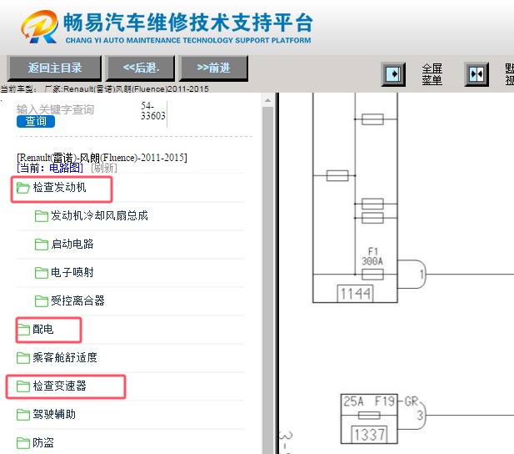This screenshot has width=514, height=454.
Task: Expand the 乘客舱舒适度 folder
Action: click(x=65, y=357)
